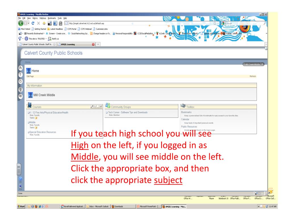Viewport: 291px width, 218px height.
Task: Switch to the Calvert County Public Schools tab
Action: [37, 44]
